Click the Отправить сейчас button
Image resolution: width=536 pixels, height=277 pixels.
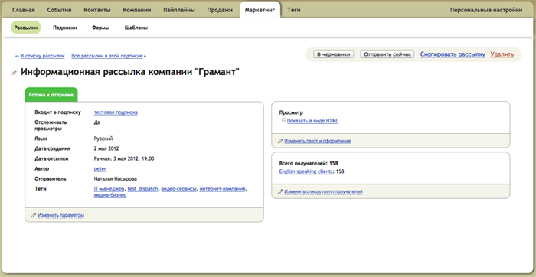pyautogui.click(x=387, y=54)
